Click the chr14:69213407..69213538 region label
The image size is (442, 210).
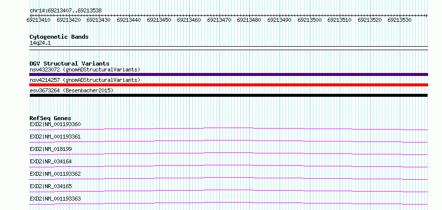(66, 11)
